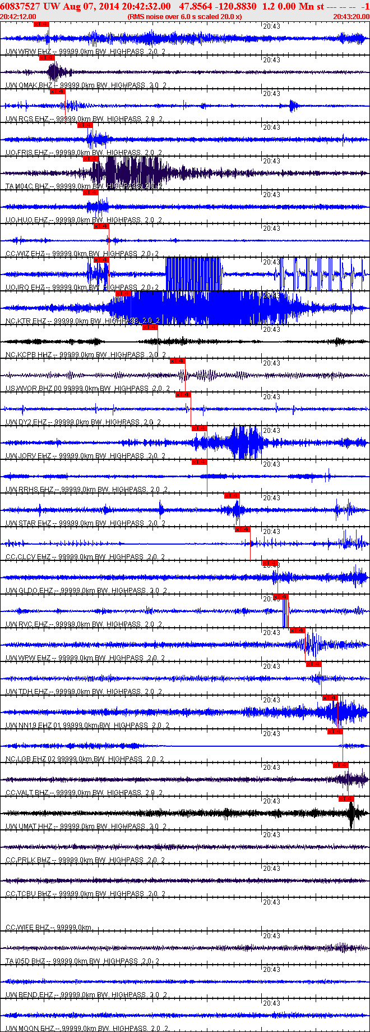Viewport: 370px width, 1032px height.
Task: Select the red pick flag on the RVC trace
Action: 281,597
